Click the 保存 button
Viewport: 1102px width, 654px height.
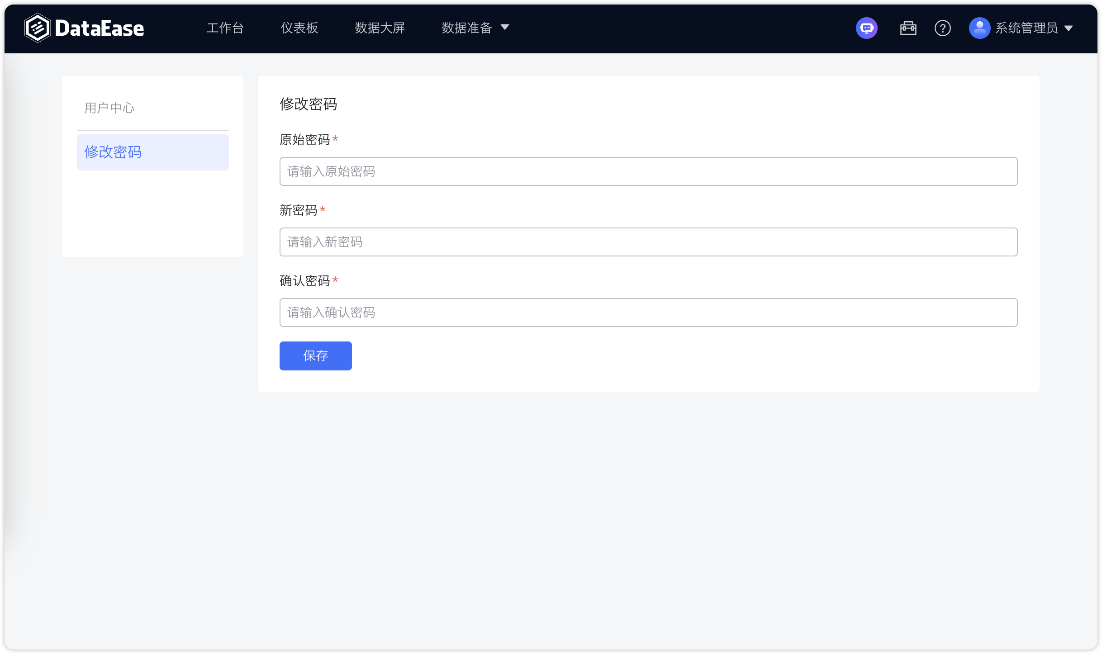tap(315, 356)
